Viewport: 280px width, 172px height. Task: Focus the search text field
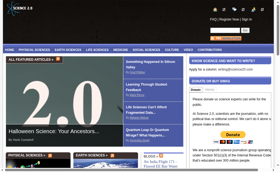pos(225,30)
